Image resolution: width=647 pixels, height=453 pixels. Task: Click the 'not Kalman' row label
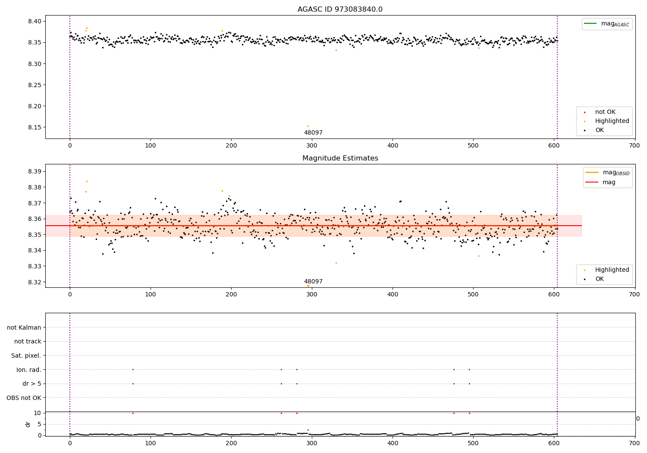[24, 327]
